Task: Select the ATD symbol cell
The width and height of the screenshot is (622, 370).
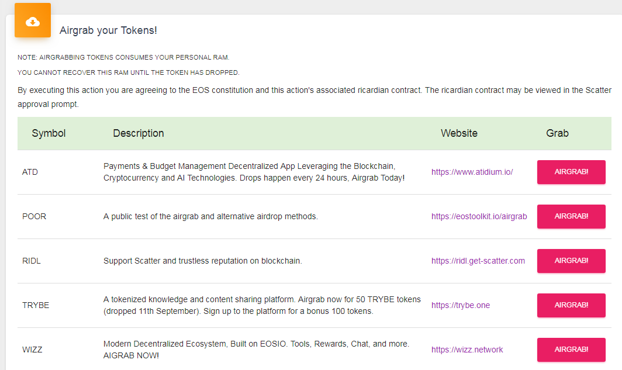Action: point(30,172)
